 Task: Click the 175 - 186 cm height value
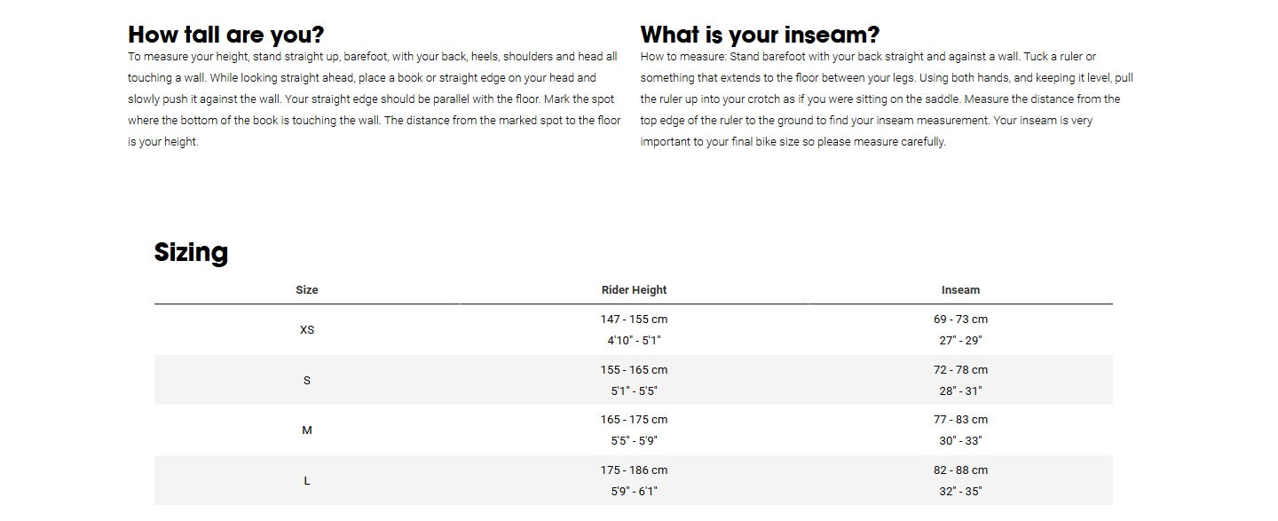pyautogui.click(x=634, y=470)
